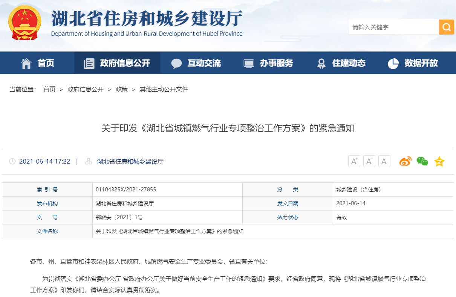Reset font size with the plain A icon
This screenshot has width=456, height=297.
coord(384,161)
